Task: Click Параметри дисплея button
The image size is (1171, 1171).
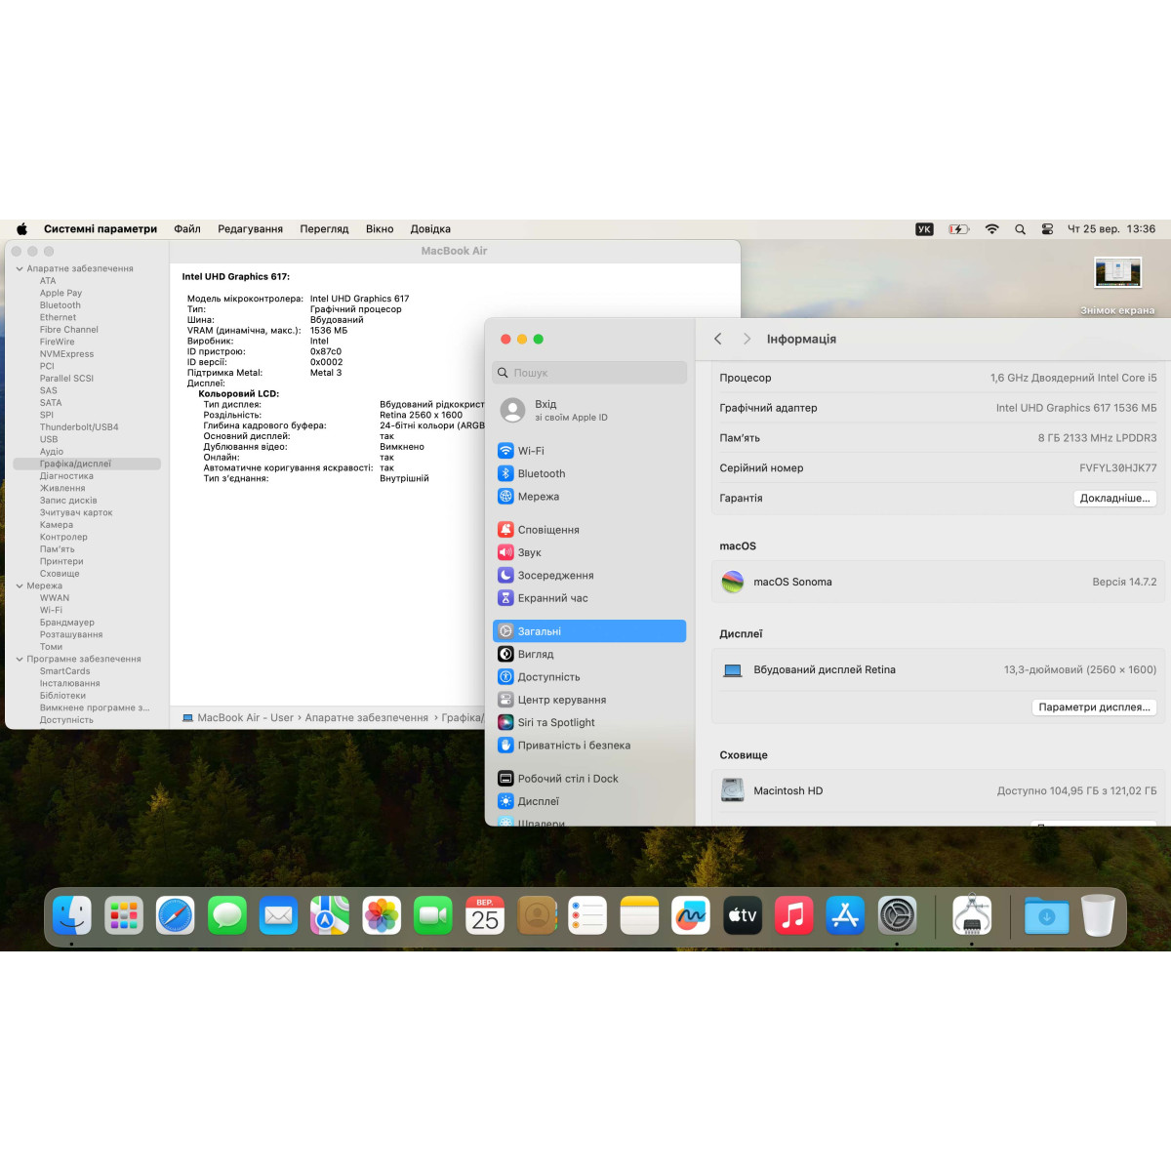Action: 1094,707
